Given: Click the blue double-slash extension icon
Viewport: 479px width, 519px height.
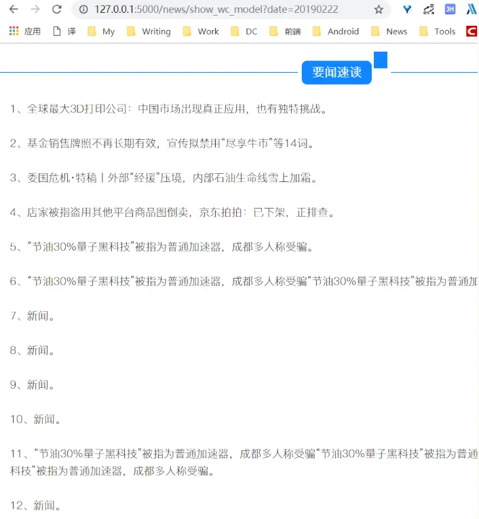Looking at the screenshot, I should pos(472,10).
